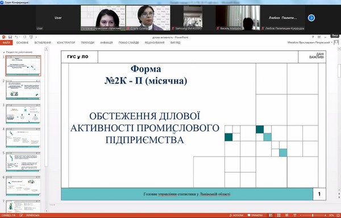Click the Redo icon in quick access toolbar
Screen dimensions: 341x218
(x=24, y=37)
